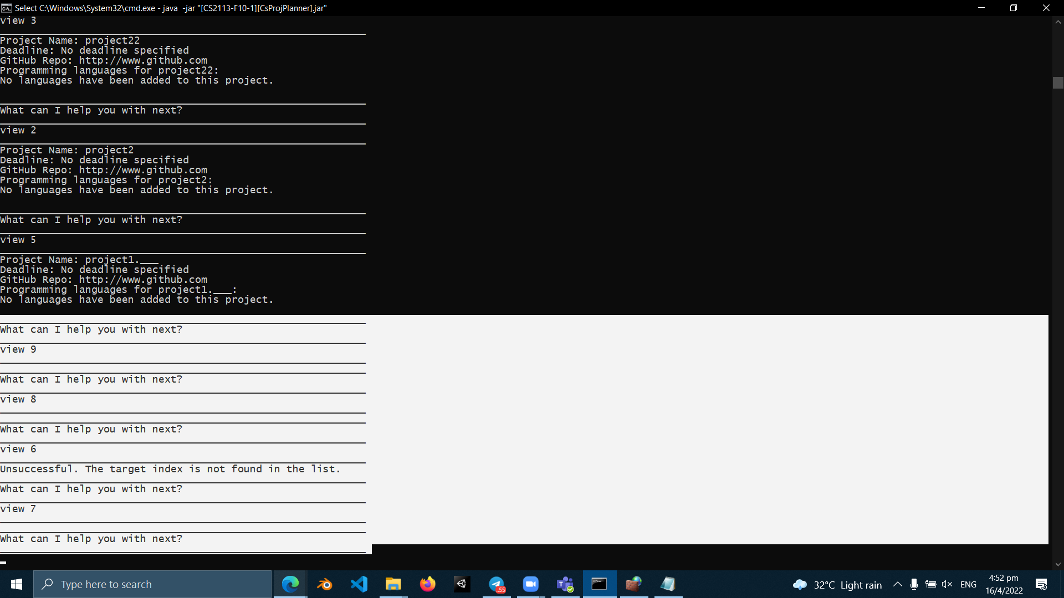Open File Explorer from taskbar
The image size is (1064, 598).
tap(393, 584)
